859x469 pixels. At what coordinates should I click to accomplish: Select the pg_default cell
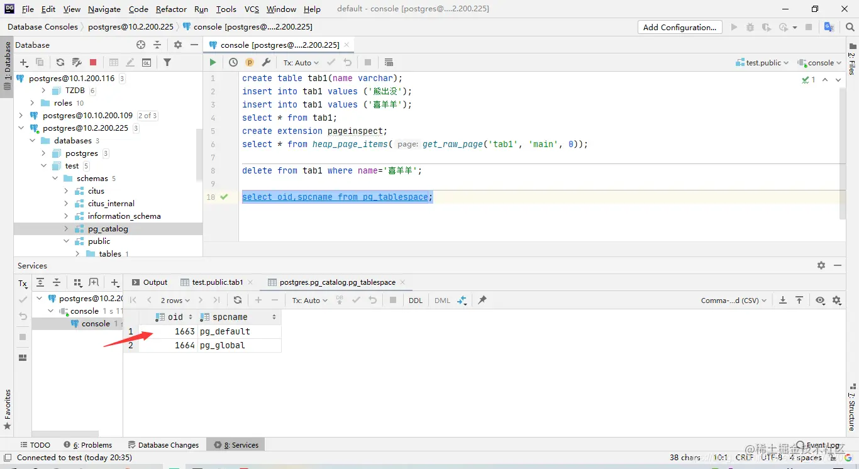pos(239,331)
